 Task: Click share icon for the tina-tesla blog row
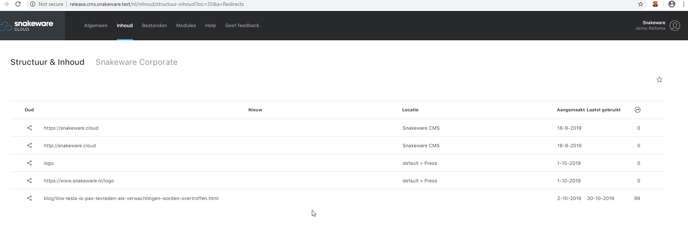click(29, 198)
